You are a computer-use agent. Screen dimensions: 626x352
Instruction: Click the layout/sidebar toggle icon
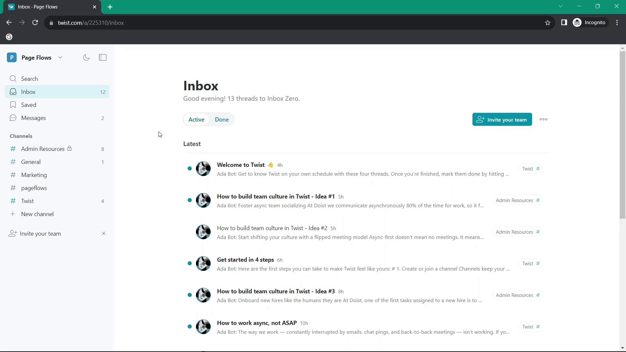[x=103, y=57]
